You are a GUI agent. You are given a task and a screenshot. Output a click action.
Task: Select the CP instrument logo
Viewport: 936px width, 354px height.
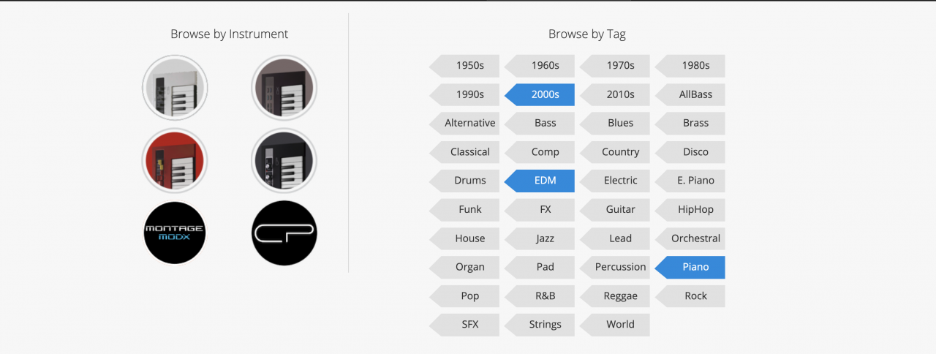coord(284,233)
